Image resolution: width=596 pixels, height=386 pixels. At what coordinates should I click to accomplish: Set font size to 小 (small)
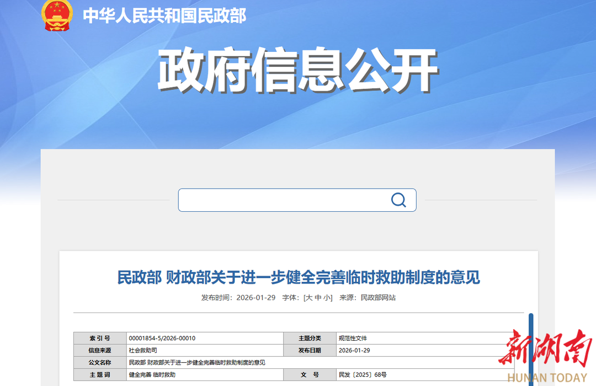pyautogui.click(x=327, y=298)
